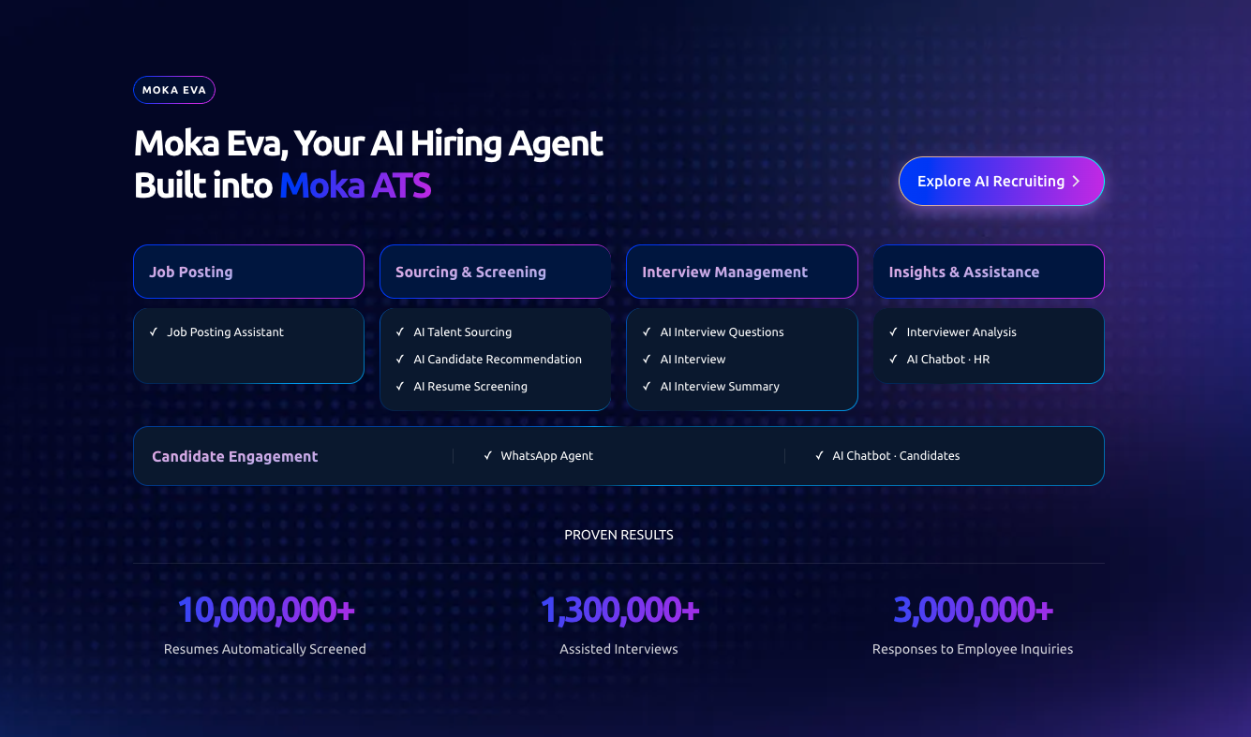Click Responses to Employee Inquiries label

(973, 649)
